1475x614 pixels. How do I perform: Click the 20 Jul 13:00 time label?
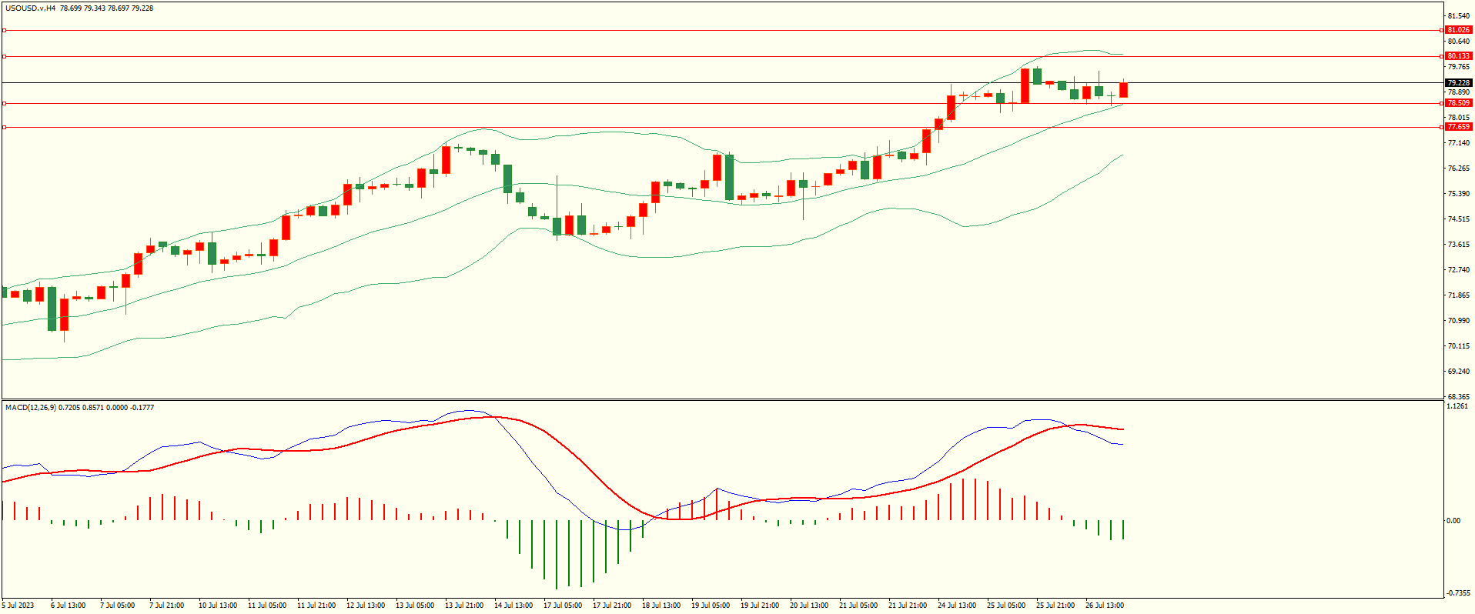[808, 606]
